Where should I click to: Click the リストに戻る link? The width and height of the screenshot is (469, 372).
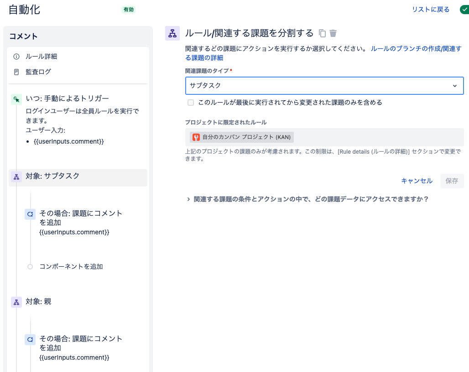pos(431,10)
